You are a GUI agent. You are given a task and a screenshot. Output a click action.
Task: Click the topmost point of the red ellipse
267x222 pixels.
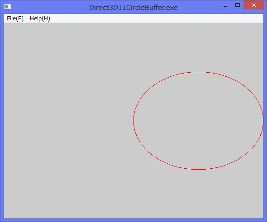point(199,72)
